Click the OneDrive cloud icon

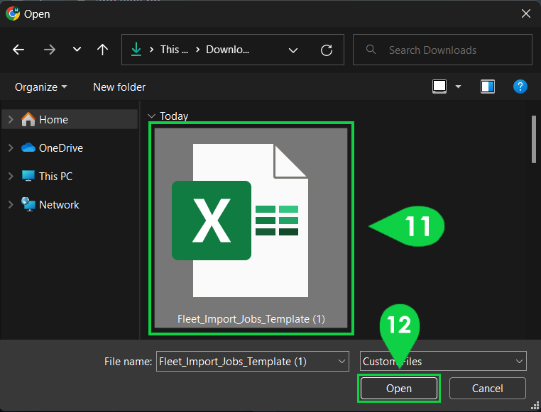click(x=28, y=147)
